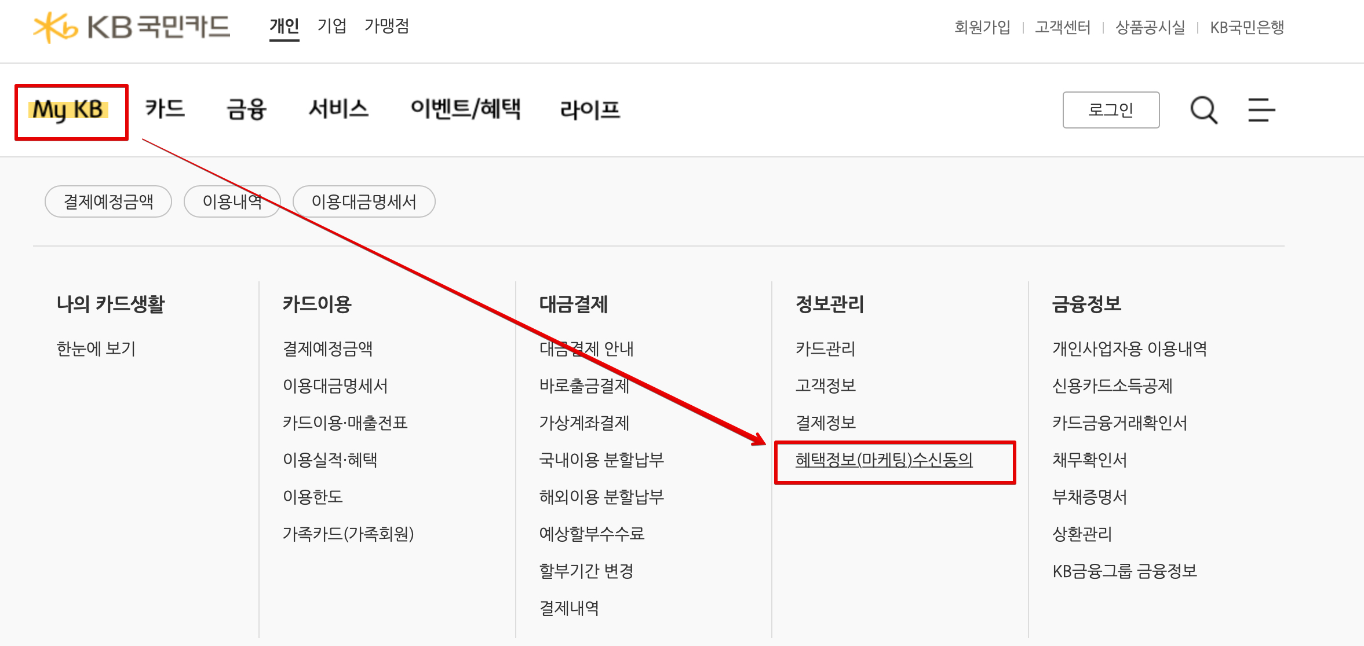The height and width of the screenshot is (646, 1364).
Task: Select 가상계좌결제 link
Action: coord(584,423)
